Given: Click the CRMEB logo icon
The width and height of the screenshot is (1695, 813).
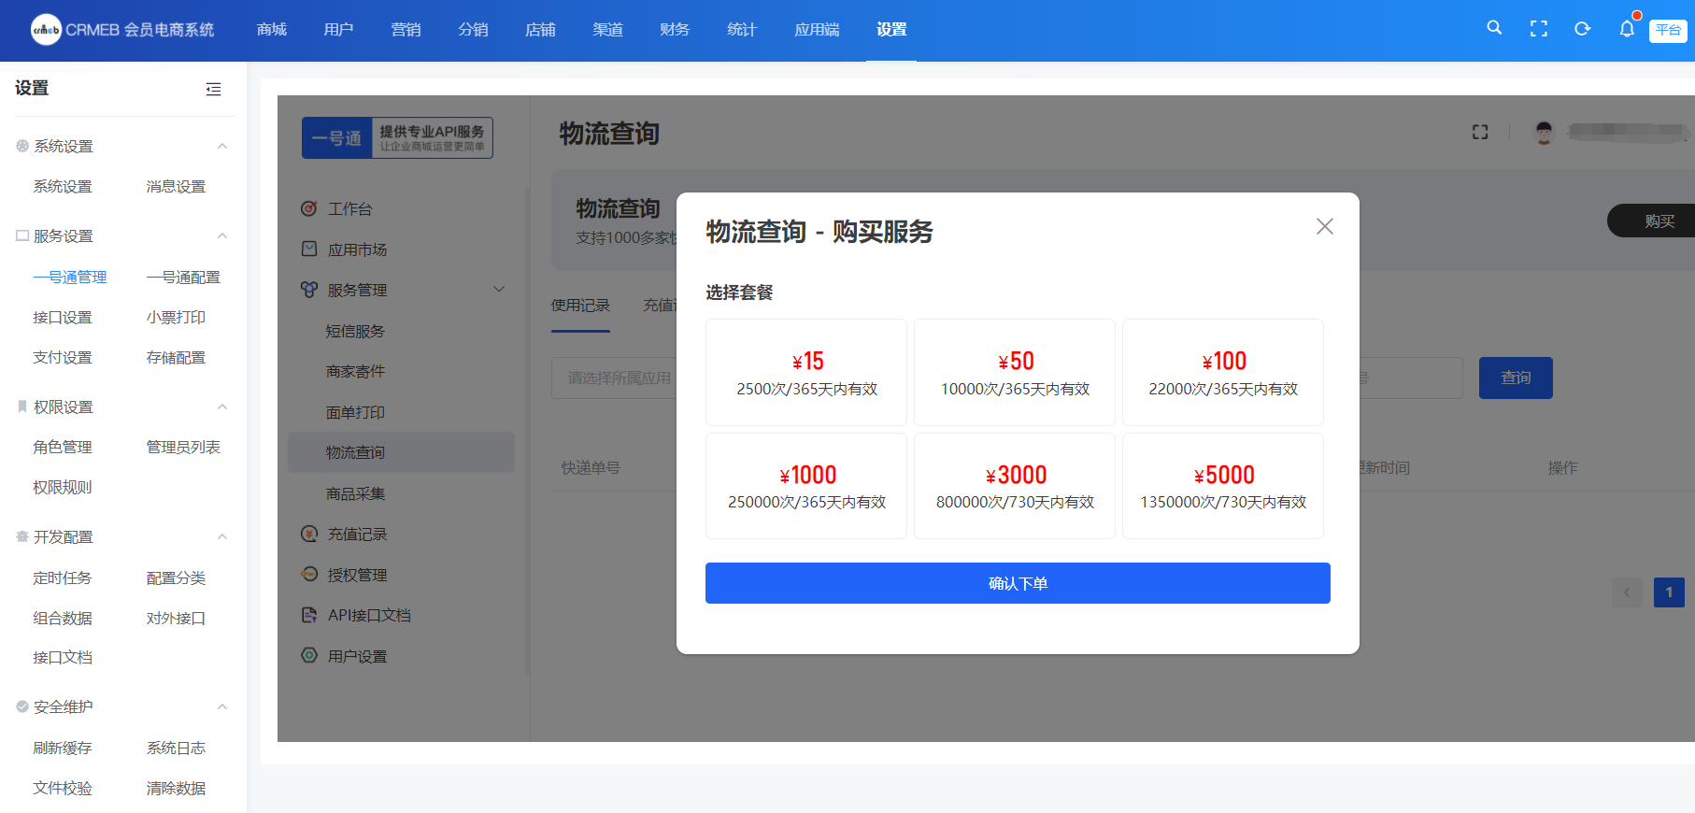Looking at the screenshot, I should (x=46, y=30).
